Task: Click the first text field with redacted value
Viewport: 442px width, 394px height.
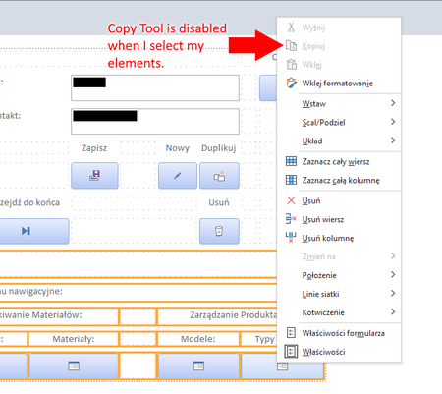Action: 155,87
